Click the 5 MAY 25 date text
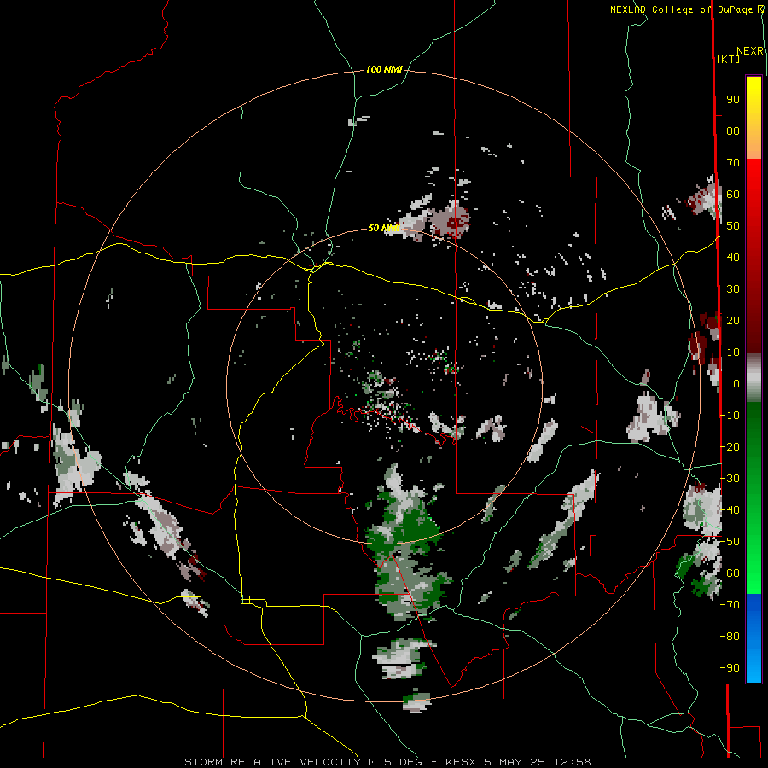 tap(515, 762)
